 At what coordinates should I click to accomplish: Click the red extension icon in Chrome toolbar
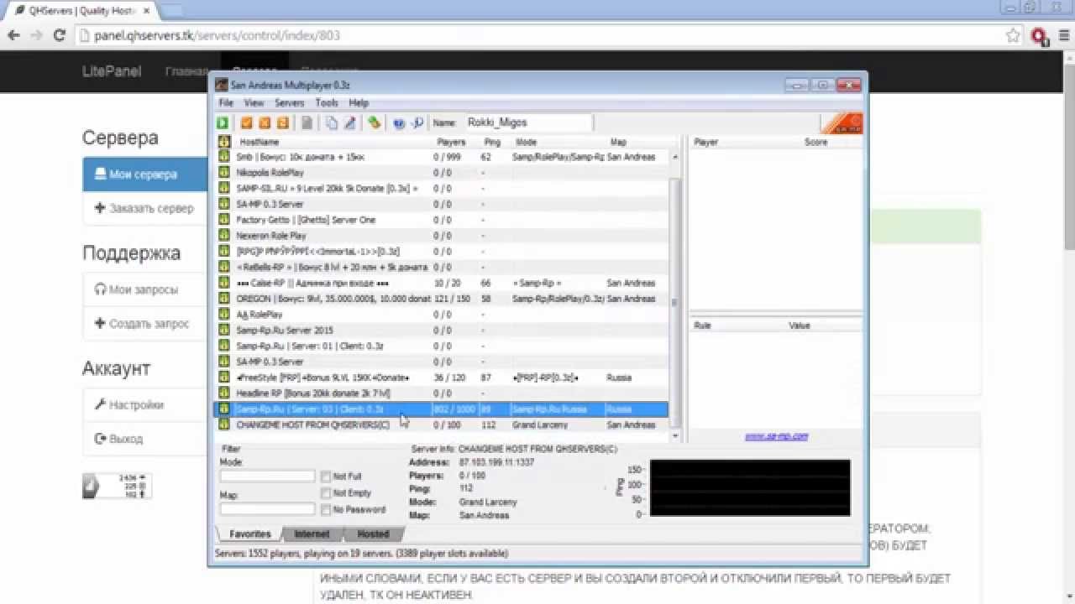pyautogui.click(x=1039, y=36)
